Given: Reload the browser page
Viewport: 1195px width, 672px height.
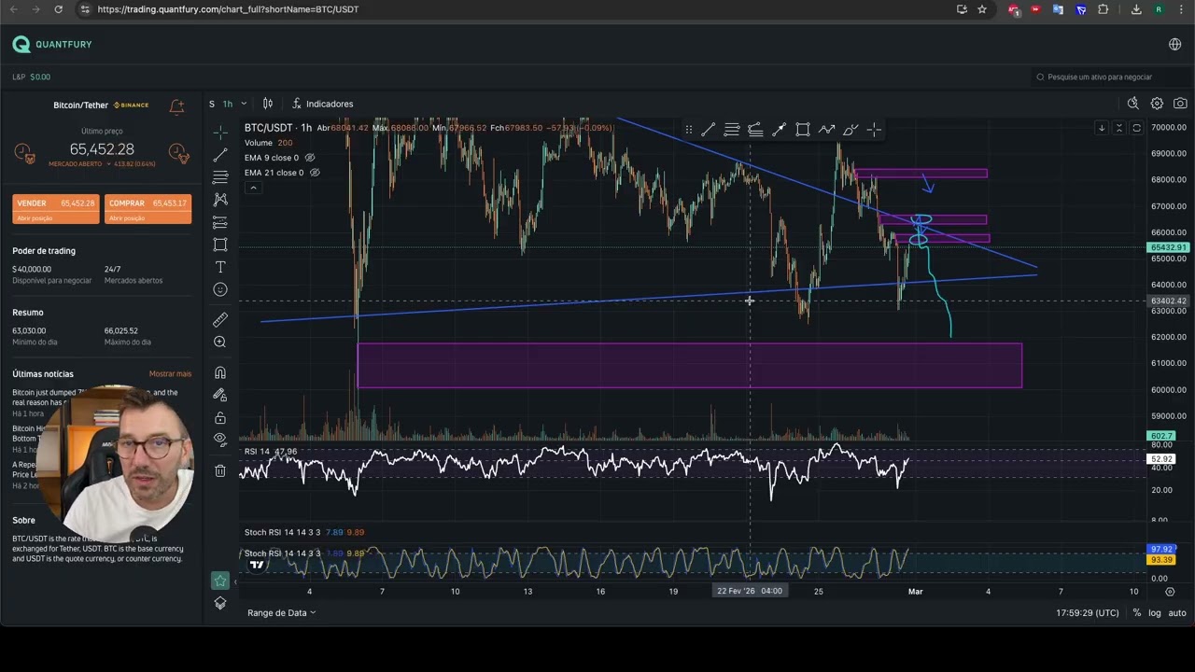Looking at the screenshot, I should (x=58, y=9).
